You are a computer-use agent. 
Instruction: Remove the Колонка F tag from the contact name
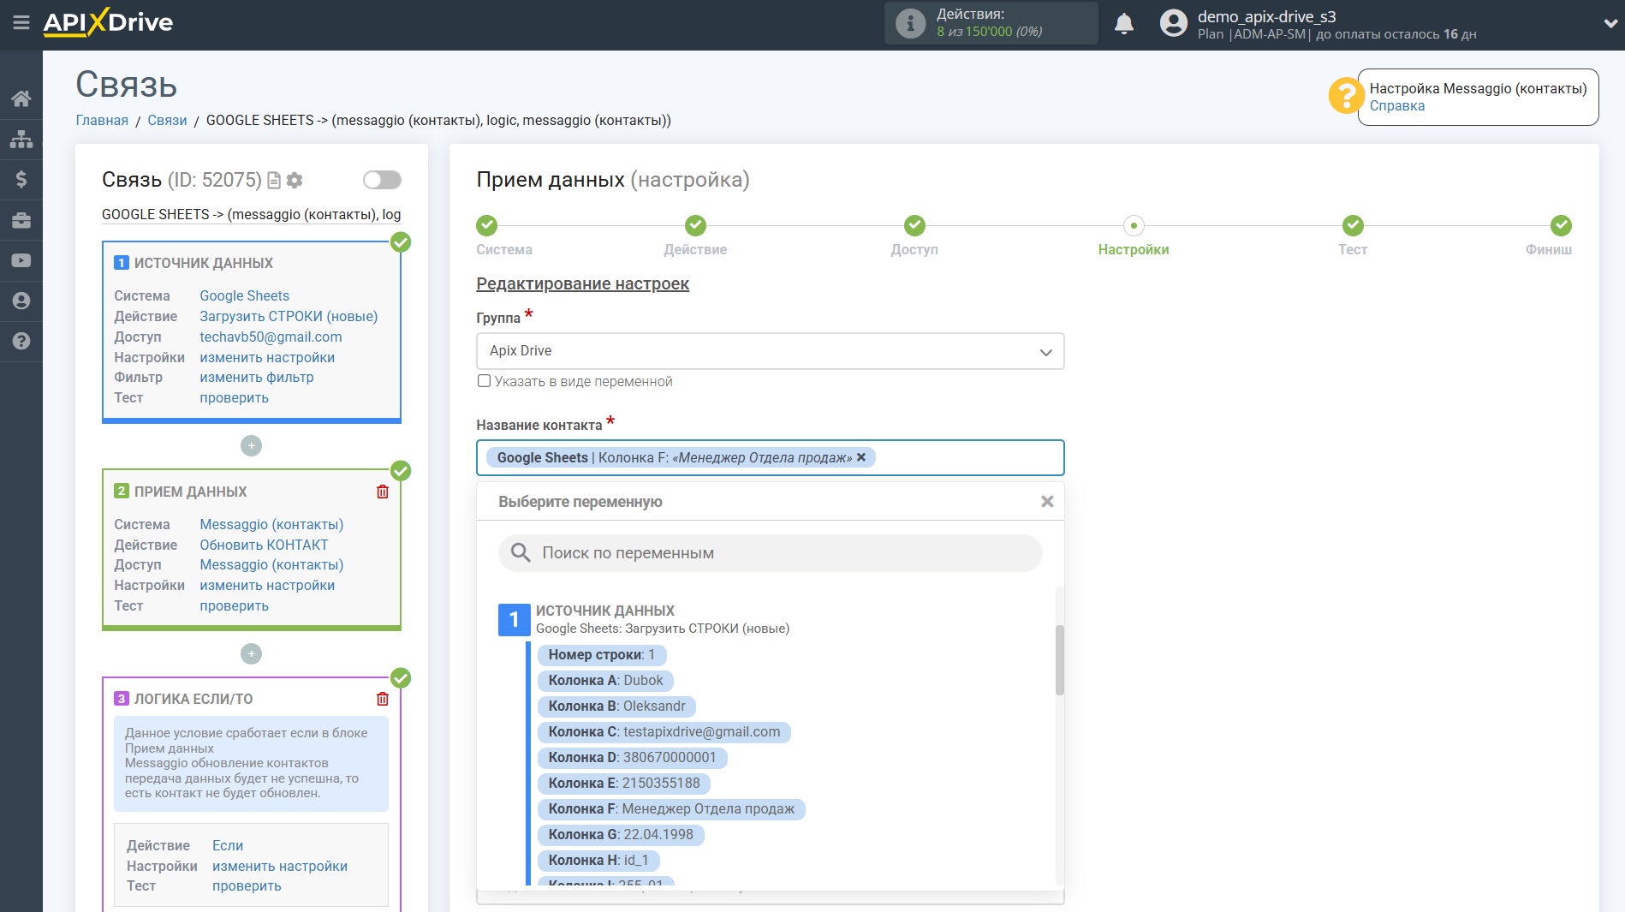tap(861, 457)
